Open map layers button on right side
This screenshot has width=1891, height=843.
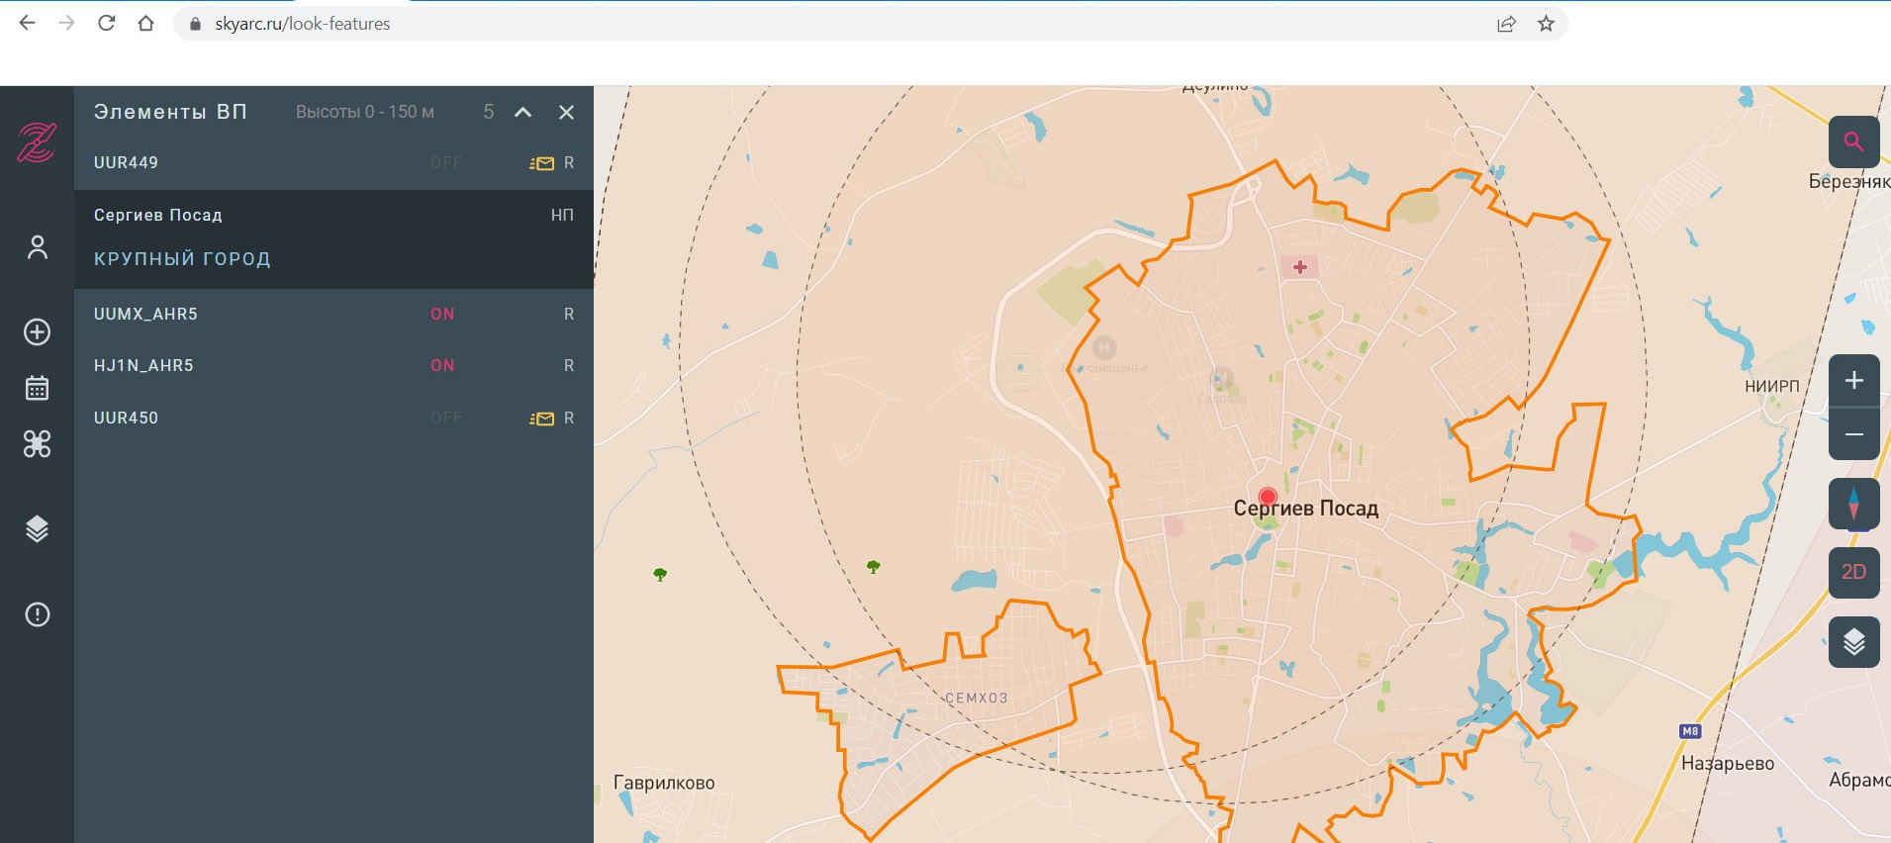(x=1853, y=642)
